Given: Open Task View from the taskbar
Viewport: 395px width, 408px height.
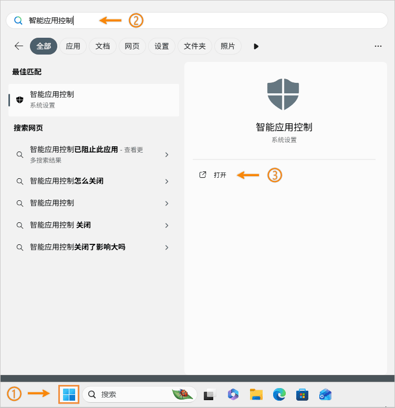Looking at the screenshot, I should pos(210,395).
